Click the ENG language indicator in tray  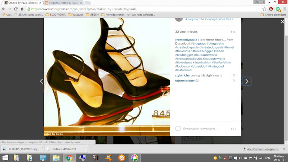tap(268, 158)
